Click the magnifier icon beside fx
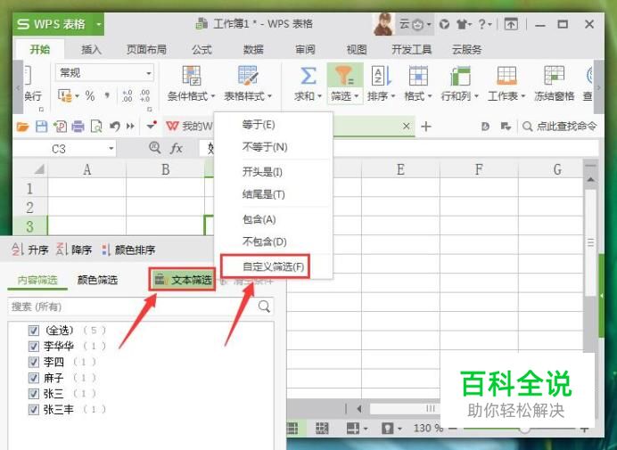Image resolution: width=617 pixels, height=450 pixels. (154, 148)
